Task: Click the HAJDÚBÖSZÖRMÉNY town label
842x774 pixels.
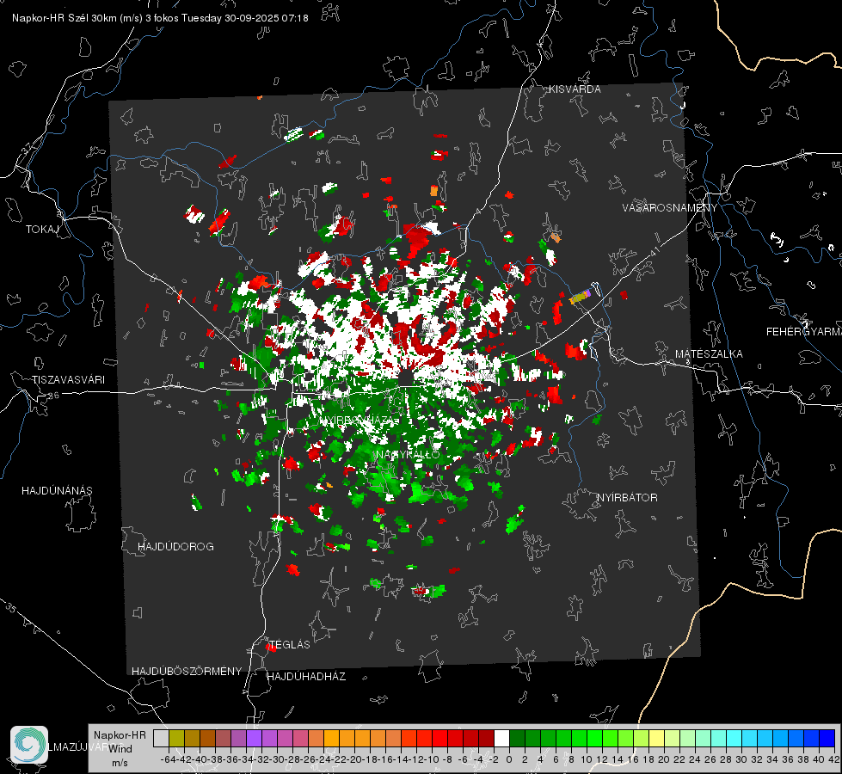Action: click(187, 672)
